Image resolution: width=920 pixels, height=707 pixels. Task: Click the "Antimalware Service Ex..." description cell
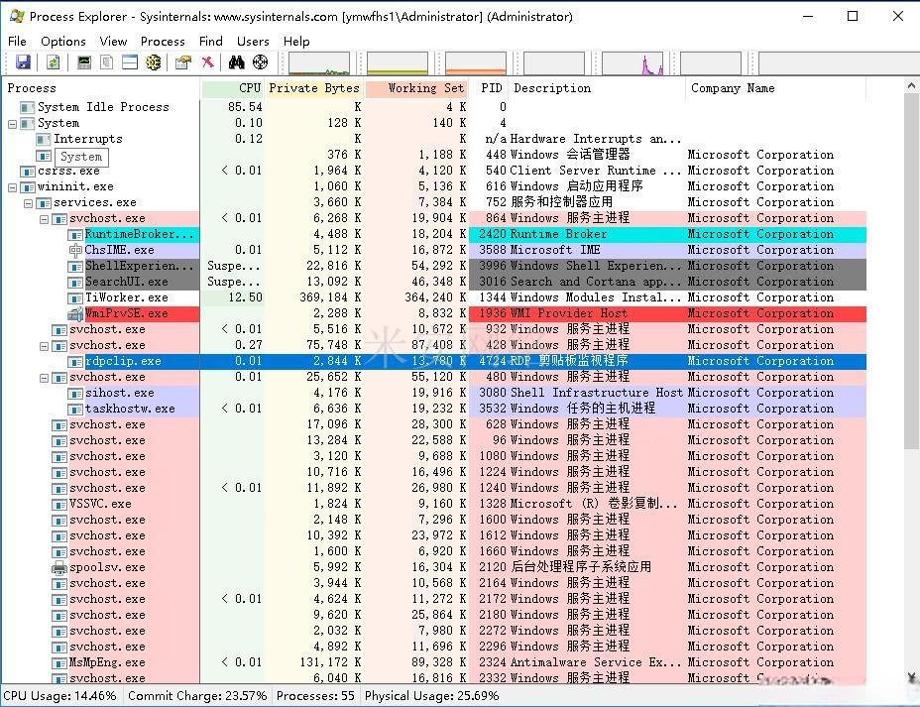coord(596,663)
